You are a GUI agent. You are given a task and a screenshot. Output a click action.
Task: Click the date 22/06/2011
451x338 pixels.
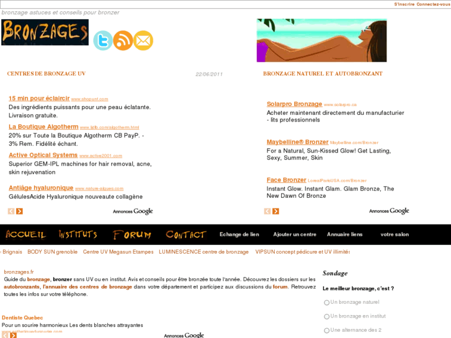click(x=209, y=74)
